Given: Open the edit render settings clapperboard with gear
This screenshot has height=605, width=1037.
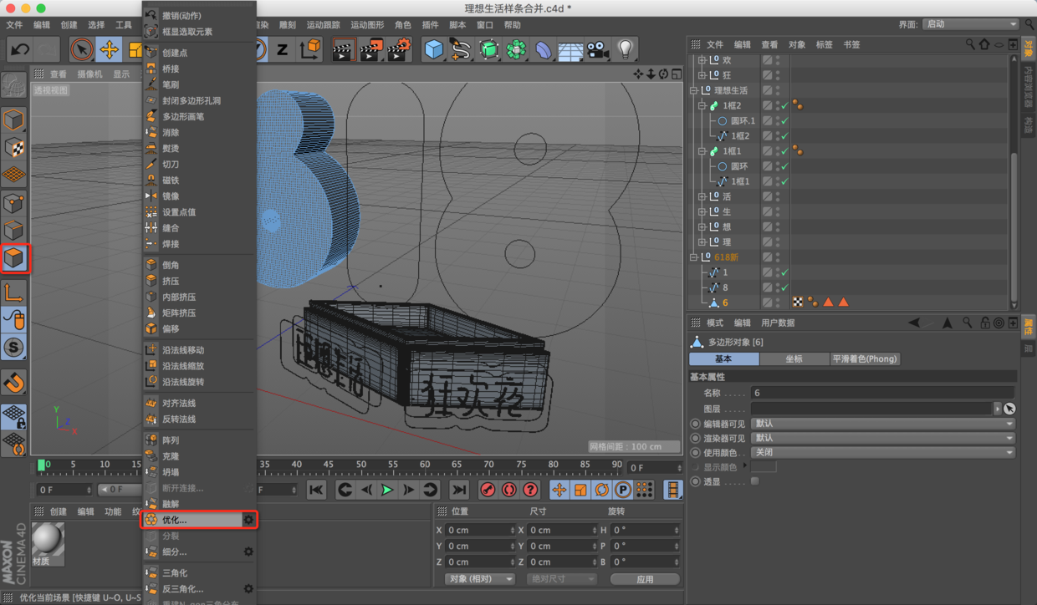Looking at the screenshot, I should point(399,50).
